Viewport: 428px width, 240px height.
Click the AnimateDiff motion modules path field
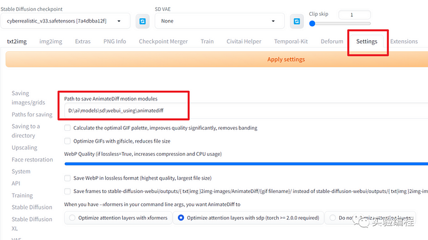[x=246, y=111]
